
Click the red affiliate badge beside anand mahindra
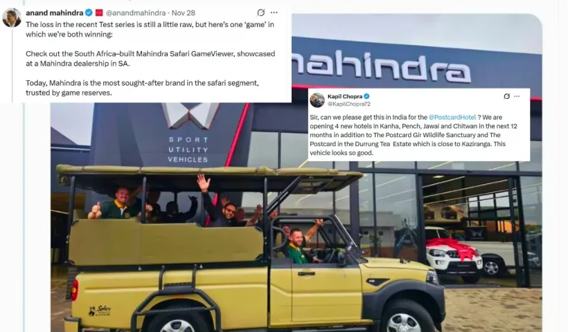click(99, 12)
